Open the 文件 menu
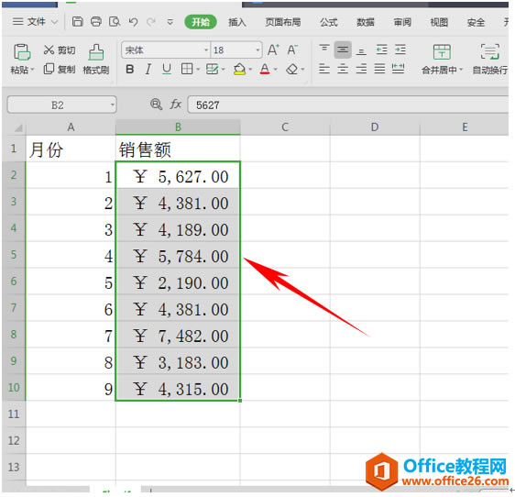The width and height of the screenshot is (515, 497). tap(35, 22)
